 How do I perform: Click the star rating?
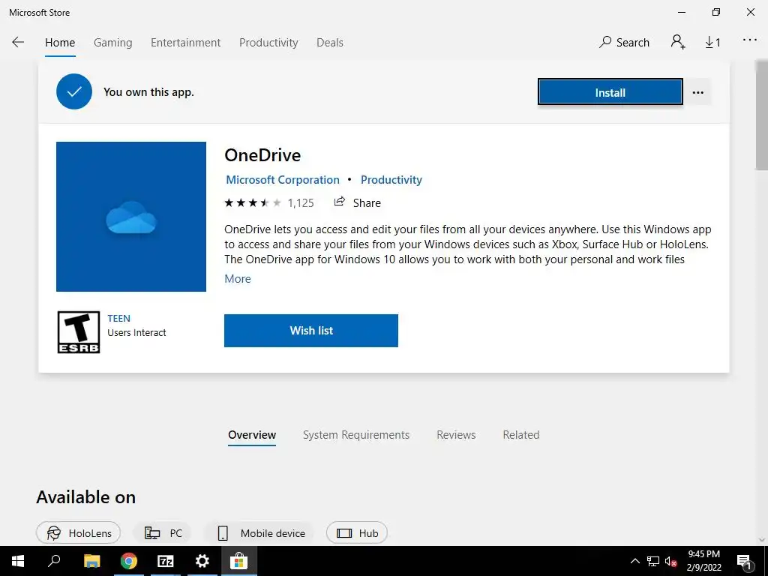tap(253, 202)
